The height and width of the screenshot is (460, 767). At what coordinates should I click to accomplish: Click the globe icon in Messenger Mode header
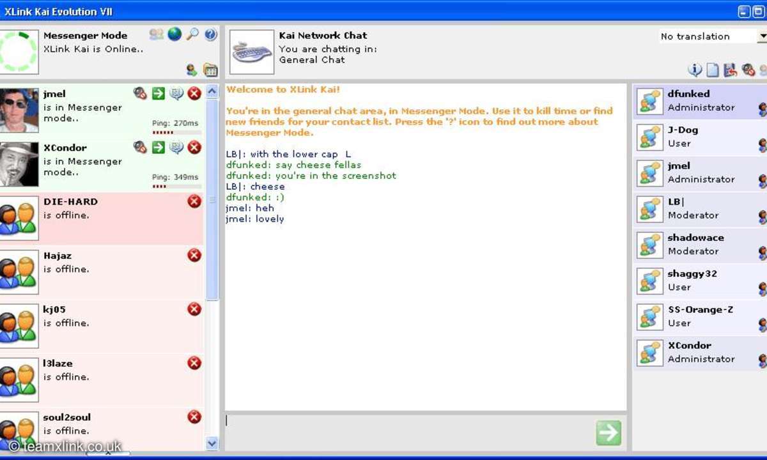pos(174,34)
